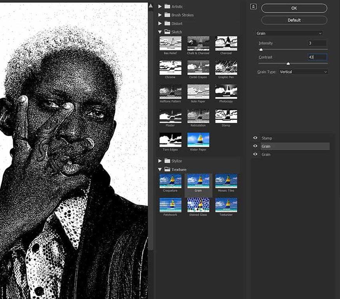Hide the selected middle Grain effect layer
340x299 pixels.
255,146
